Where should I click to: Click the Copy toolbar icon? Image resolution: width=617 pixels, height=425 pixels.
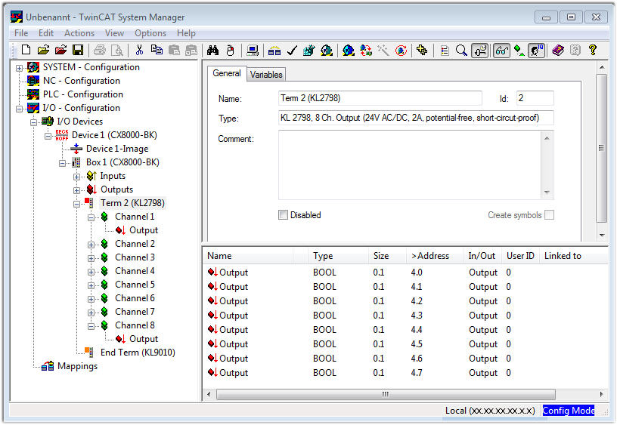coord(157,51)
